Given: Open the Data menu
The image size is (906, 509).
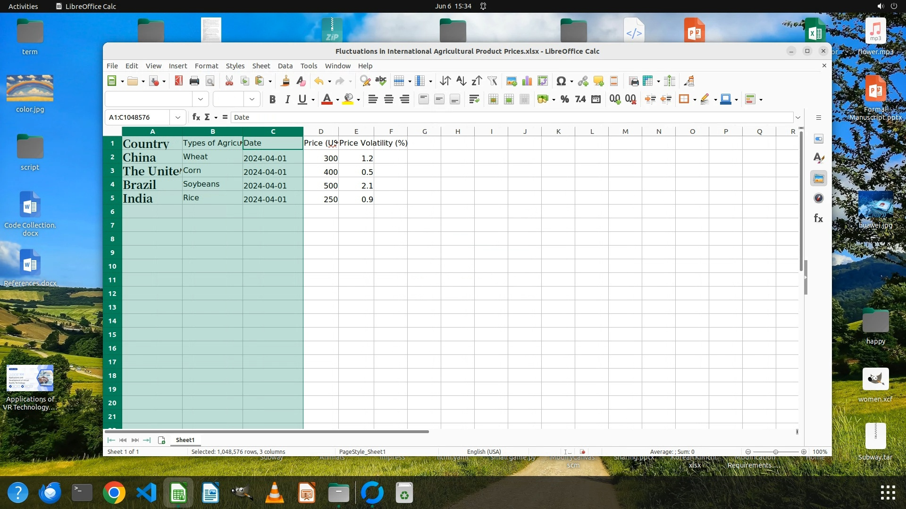Looking at the screenshot, I should click(x=285, y=66).
